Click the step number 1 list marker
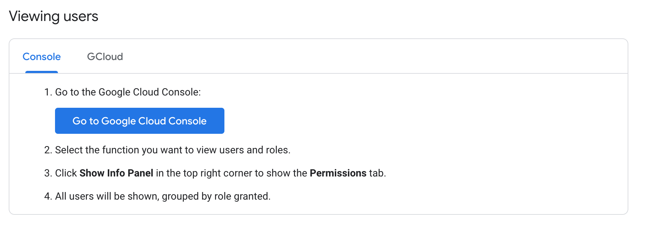The width and height of the screenshot is (645, 230). [x=48, y=92]
